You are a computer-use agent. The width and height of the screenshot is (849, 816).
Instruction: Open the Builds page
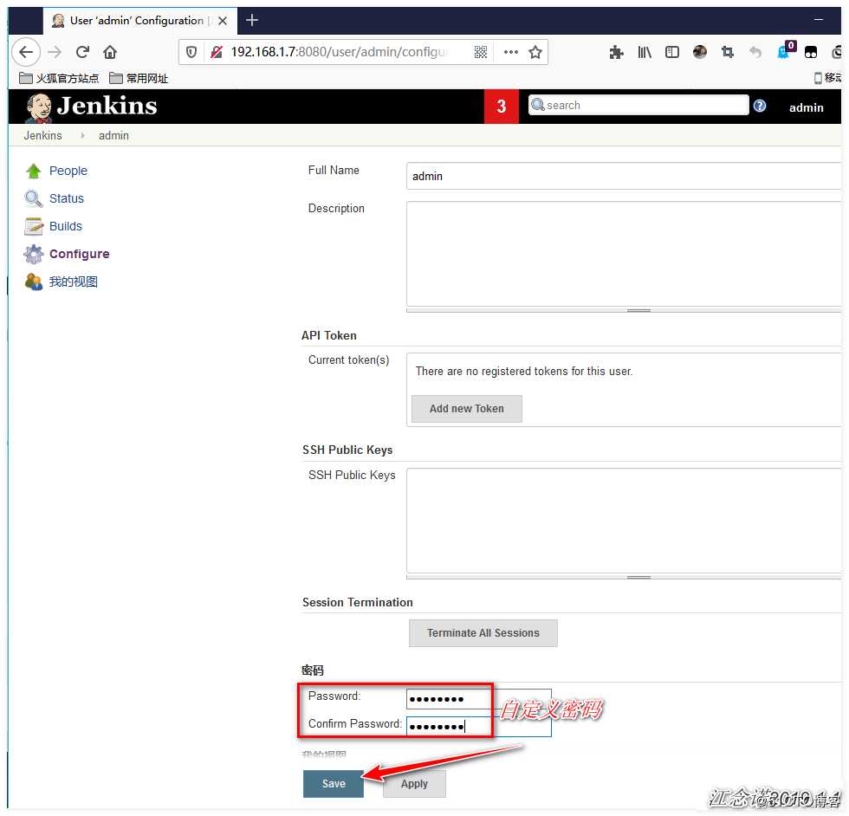click(66, 226)
